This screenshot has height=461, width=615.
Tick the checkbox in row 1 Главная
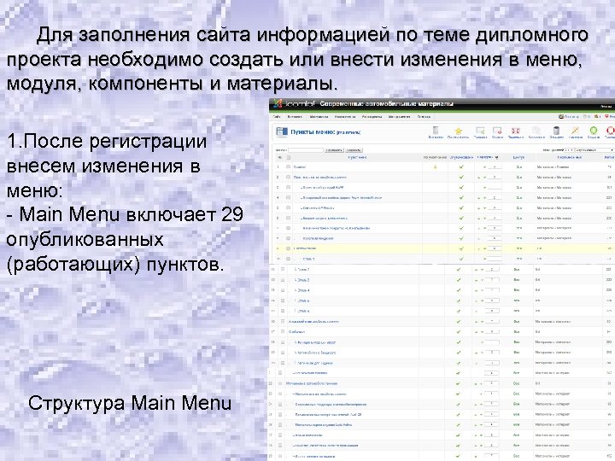[x=289, y=167]
